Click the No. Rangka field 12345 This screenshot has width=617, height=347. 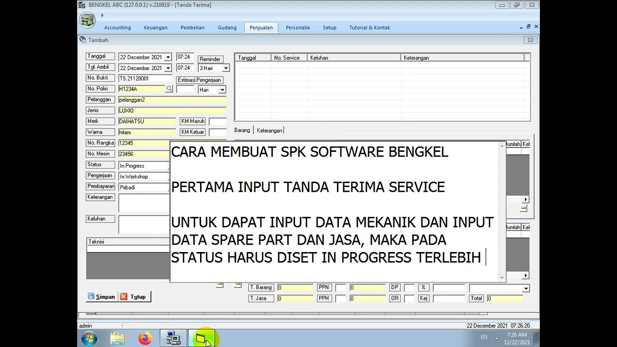(x=144, y=143)
